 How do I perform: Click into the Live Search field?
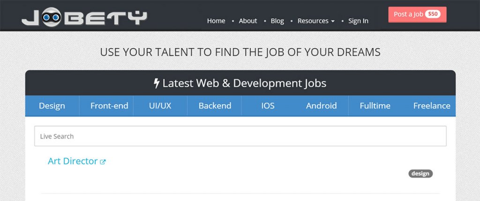point(240,136)
